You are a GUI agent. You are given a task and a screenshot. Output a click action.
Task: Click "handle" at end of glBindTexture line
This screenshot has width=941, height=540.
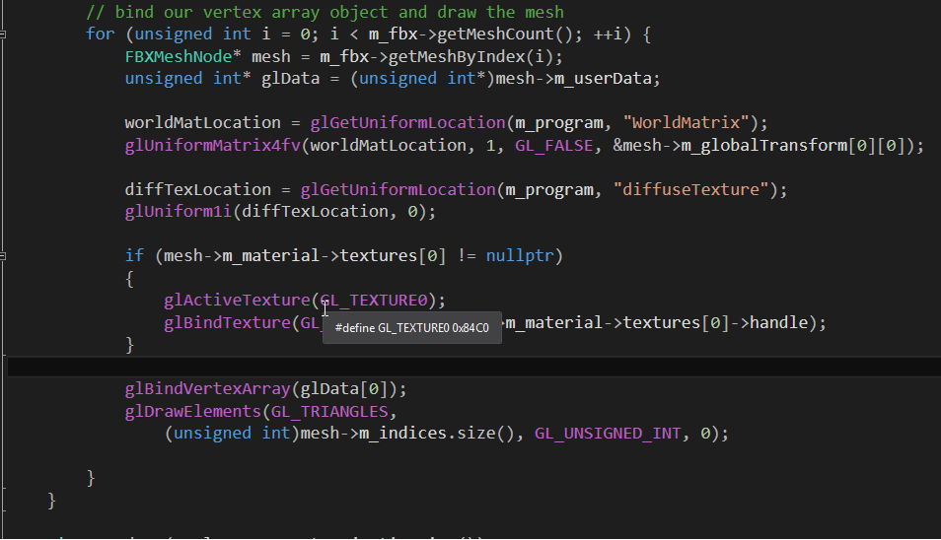pyautogui.click(x=779, y=323)
